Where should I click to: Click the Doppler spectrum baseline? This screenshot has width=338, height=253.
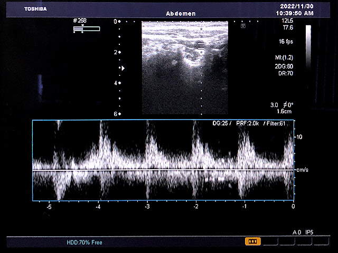[163, 170]
